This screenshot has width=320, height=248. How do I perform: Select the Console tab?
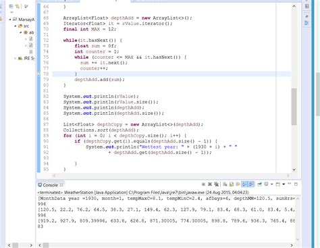(x=51, y=185)
